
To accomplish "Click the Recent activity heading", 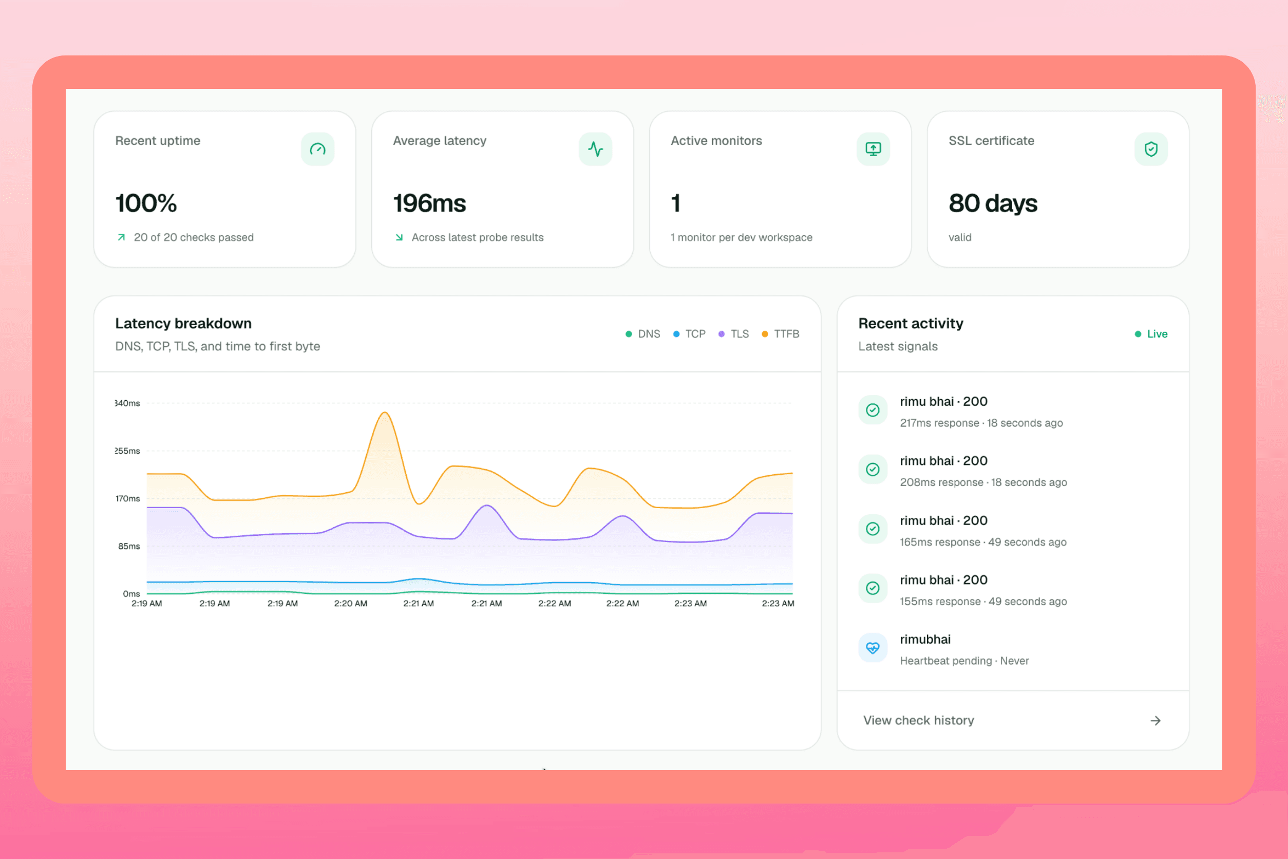I will (911, 323).
